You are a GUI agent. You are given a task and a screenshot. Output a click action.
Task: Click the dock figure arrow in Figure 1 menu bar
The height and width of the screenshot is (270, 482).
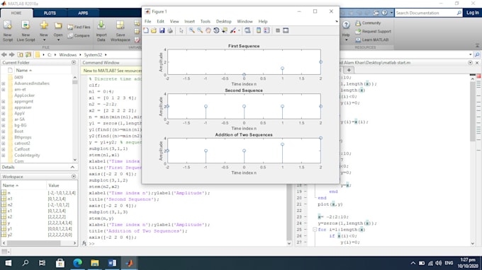pos(336,21)
